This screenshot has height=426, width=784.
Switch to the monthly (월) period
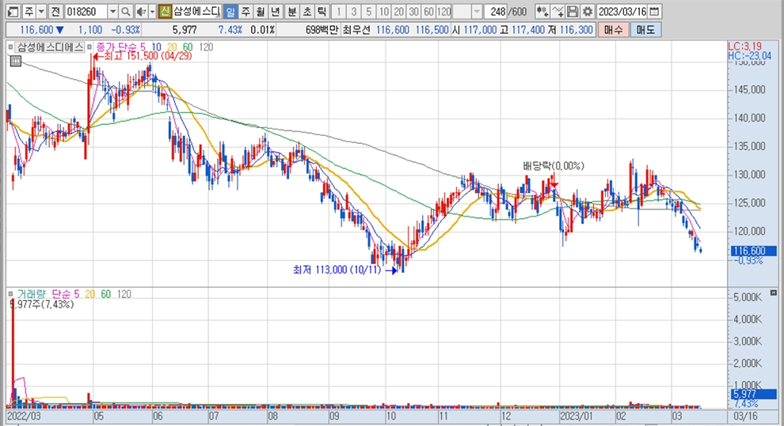click(x=259, y=12)
